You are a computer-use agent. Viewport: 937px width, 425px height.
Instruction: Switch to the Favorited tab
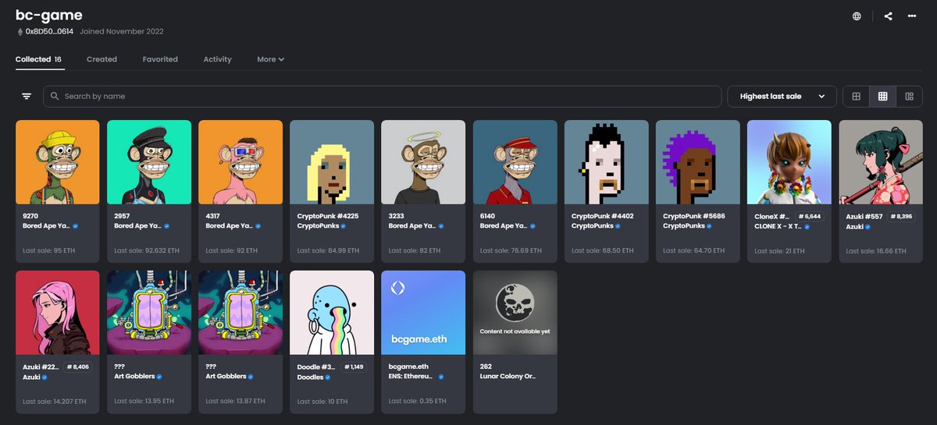160,59
